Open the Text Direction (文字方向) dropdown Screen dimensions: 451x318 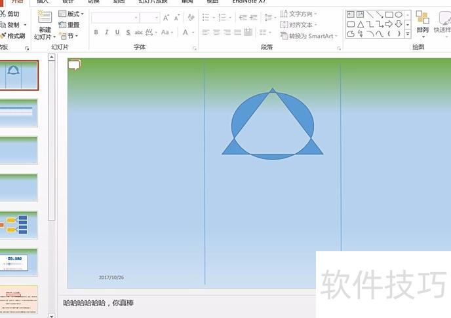pos(300,14)
